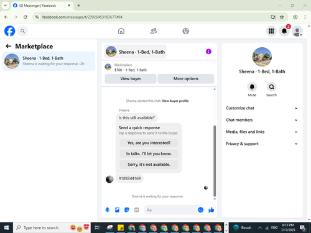Attach a file using the photo icon

pyautogui.click(x=117, y=210)
